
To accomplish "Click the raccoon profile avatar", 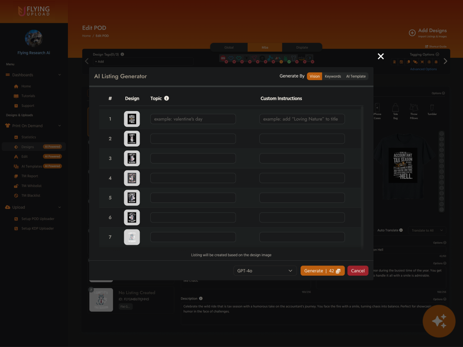I will [x=34, y=39].
